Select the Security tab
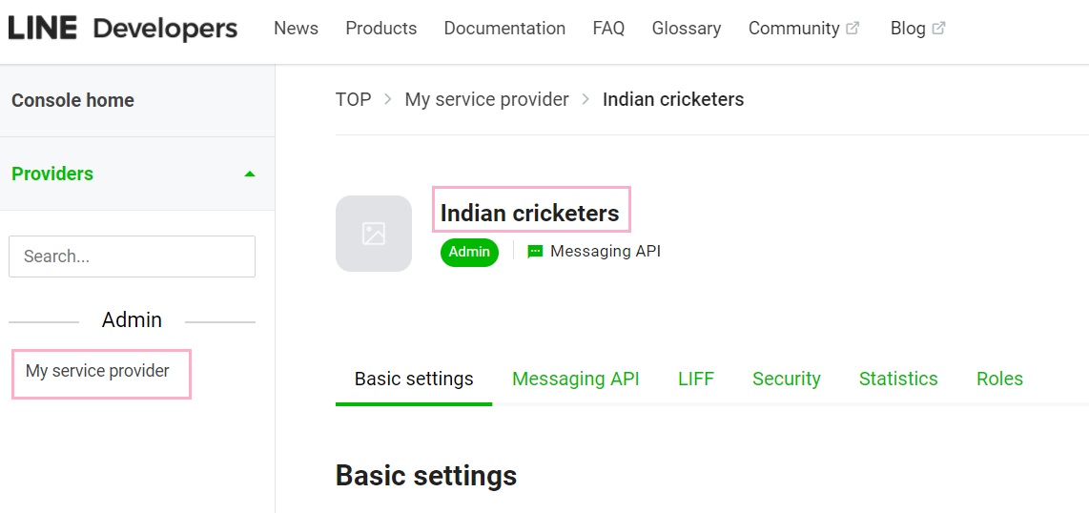Screen dimensions: 1089x513 (786, 379)
